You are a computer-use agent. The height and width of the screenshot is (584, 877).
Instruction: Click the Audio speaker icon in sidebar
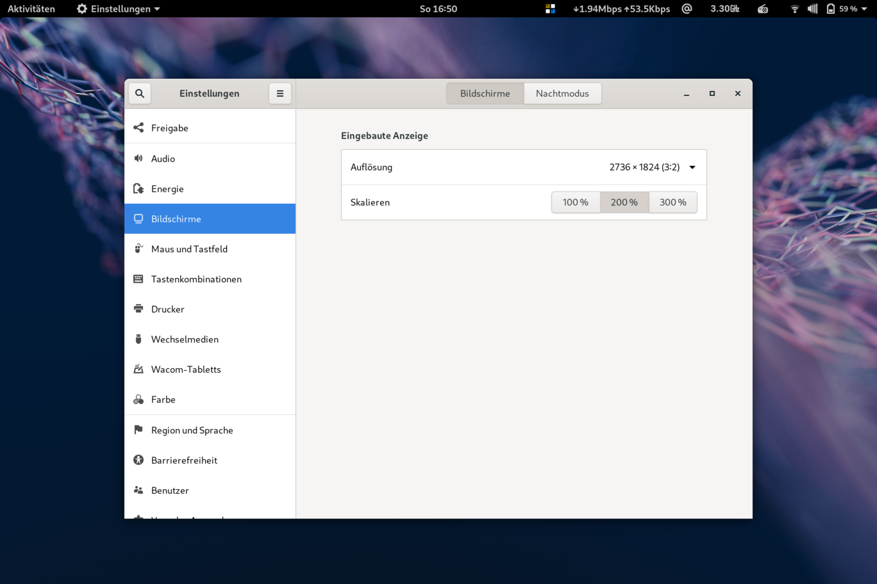point(138,158)
